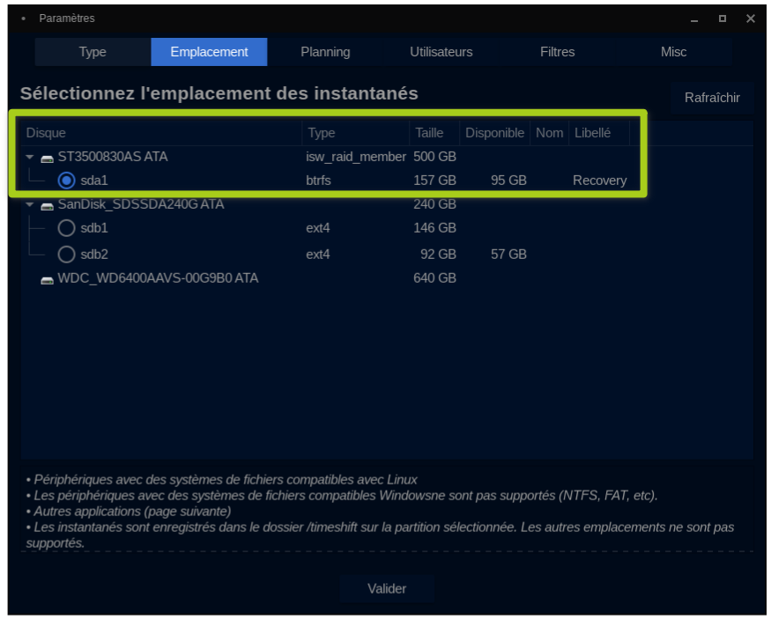Click the SanDisk_SDSSDA240G ATA disk name
The image size is (771, 620).
141,204
